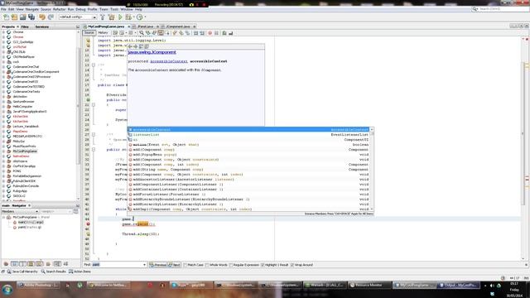The width and height of the screenshot is (530, 298).
Task: Open the Tools menu
Action: (x=114, y=9)
